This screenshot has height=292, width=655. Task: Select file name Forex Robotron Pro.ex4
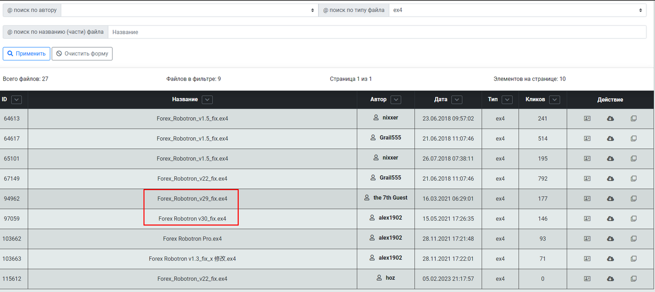pyautogui.click(x=192, y=239)
